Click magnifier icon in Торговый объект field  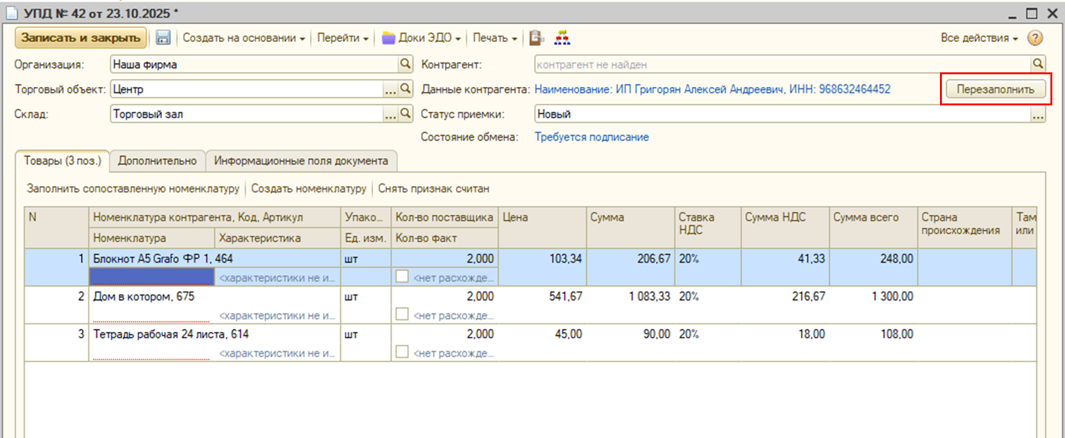[406, 90]
